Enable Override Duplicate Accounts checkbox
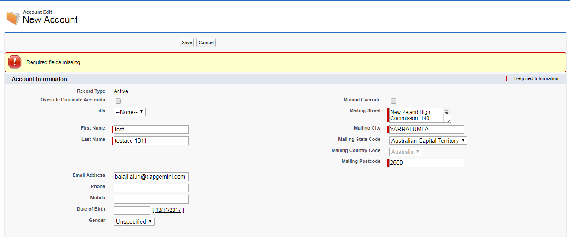Screen dimensions: 570x237 click(x=118, y=101)
